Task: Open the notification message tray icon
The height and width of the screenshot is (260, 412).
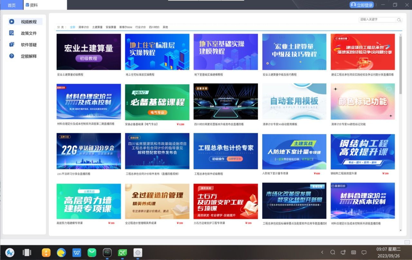Action: (x=364, y=252)
